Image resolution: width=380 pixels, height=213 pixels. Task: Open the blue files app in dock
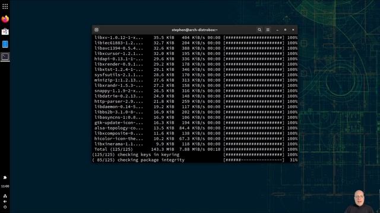[x=5, y=44]
